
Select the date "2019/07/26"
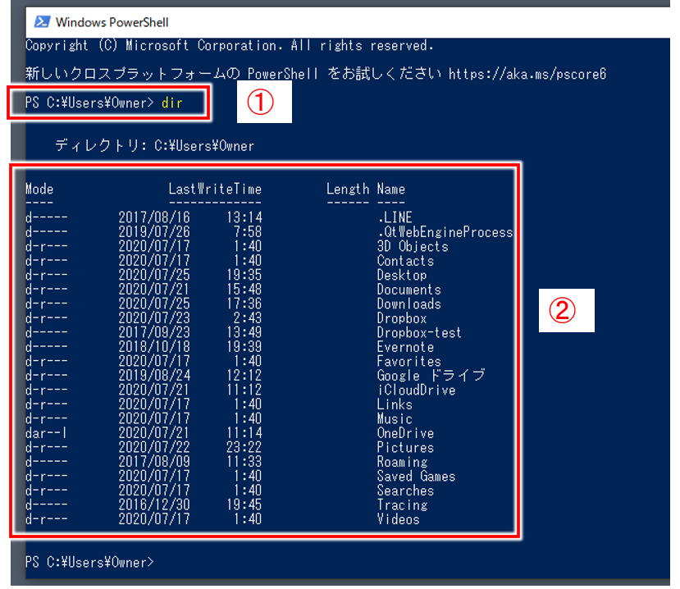tap(154, 232)
